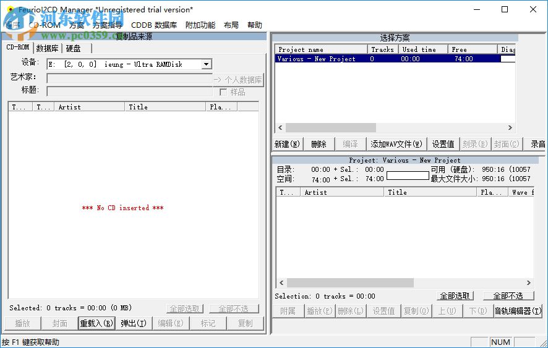The width and height of the screenshot is (548, 348).
Task: Click the 下(D) move down button
Action: pos(478,311)
